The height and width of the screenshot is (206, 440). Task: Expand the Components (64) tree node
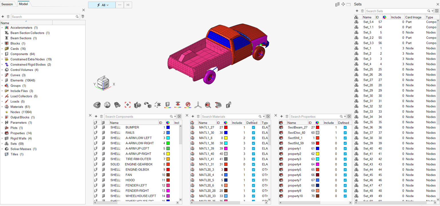[2, 54]
